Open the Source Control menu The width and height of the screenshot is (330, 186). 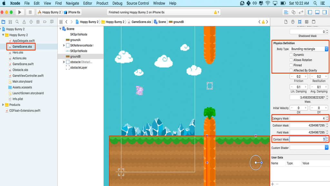pyautogui.click(x=138, y=3)
